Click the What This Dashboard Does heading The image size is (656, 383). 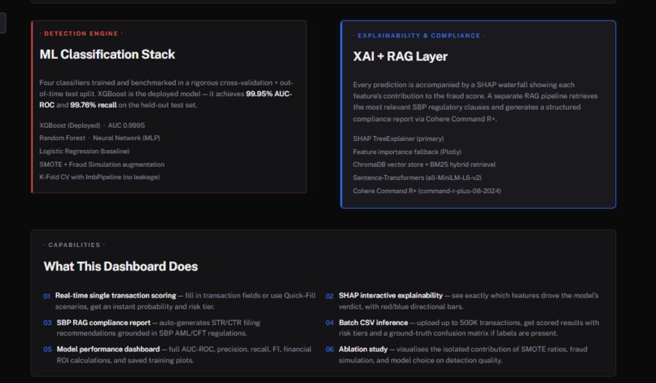[x=120, y=266]
